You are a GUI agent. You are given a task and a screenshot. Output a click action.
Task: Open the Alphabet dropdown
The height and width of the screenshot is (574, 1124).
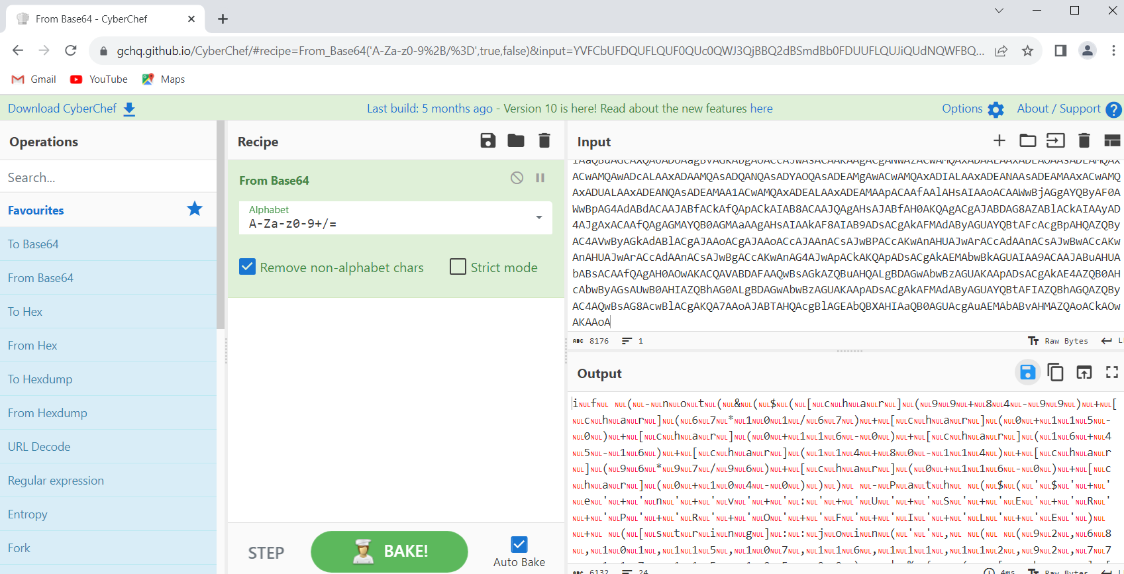click(x=395, y=218)
